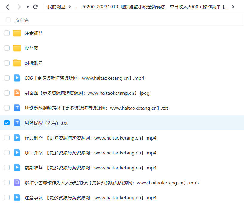Tick checkbox for 注意细节 folder
The image size is (244, 210).
pyautogui.click(x=7, y=33)
